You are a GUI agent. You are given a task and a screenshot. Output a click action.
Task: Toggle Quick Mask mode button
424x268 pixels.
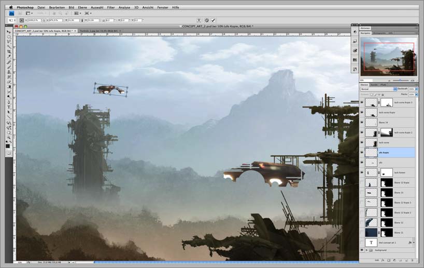tap(9, 153)
